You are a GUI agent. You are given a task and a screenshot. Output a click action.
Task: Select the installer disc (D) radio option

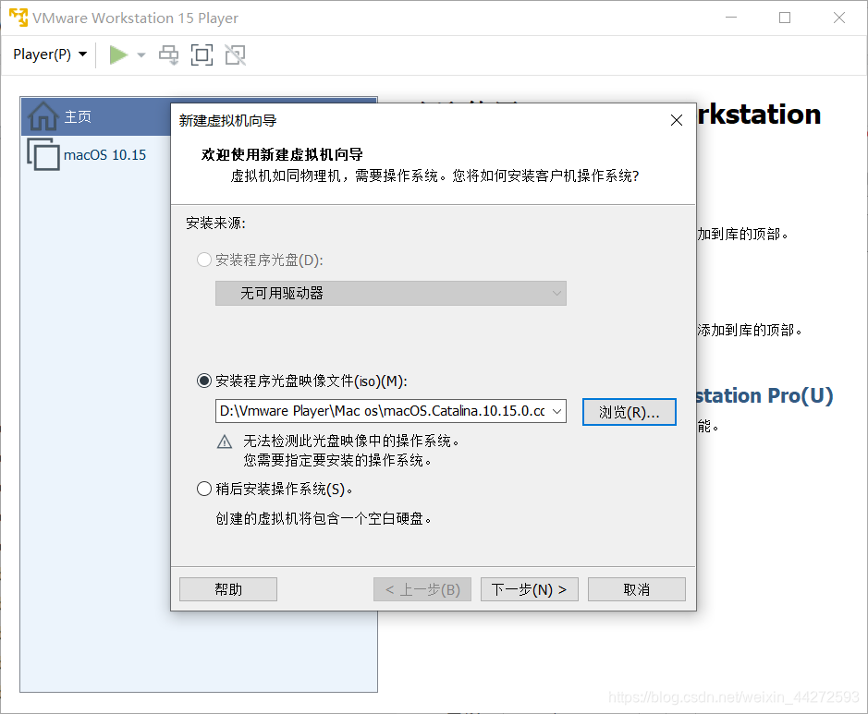(x=204, y=260)
